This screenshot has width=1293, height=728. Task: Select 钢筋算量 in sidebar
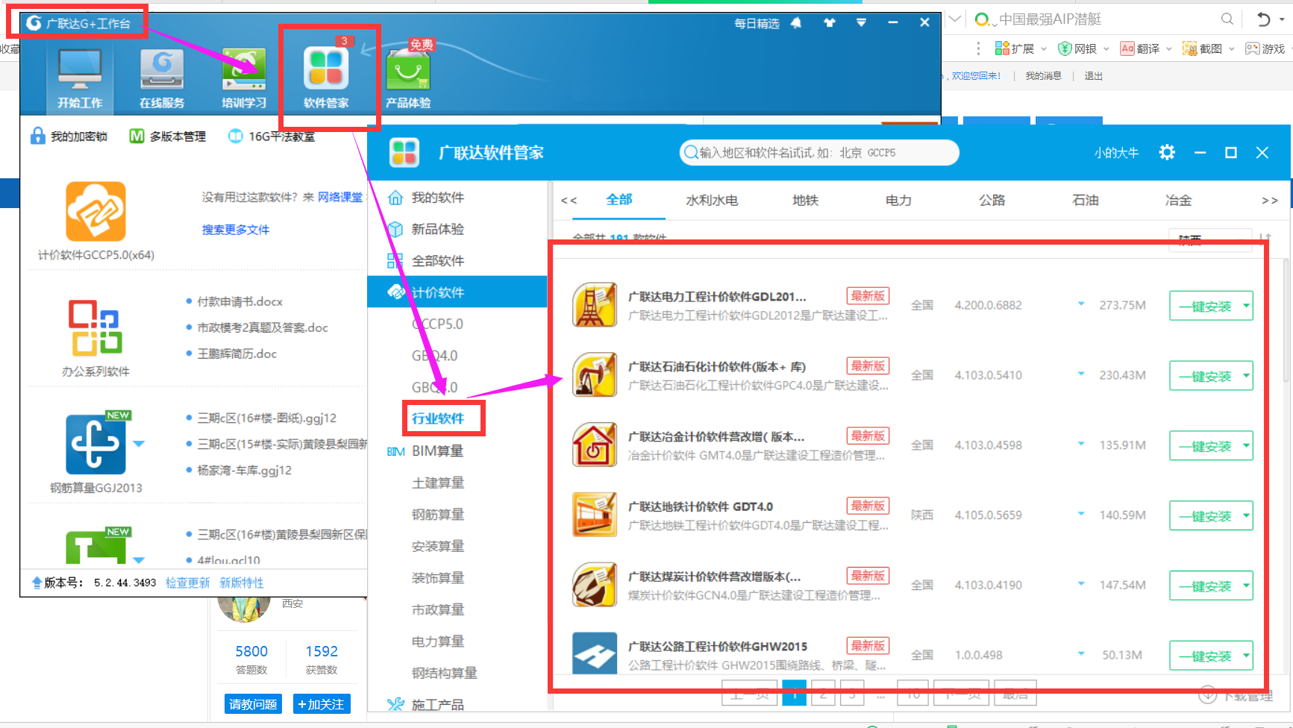click(x=438, y=514)
